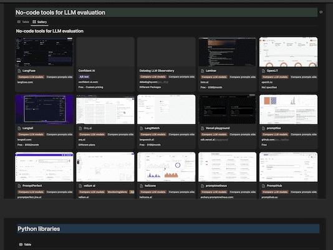333x250 pixels.
Task: Follow the langfuse.com link
Action: point(25,82)
